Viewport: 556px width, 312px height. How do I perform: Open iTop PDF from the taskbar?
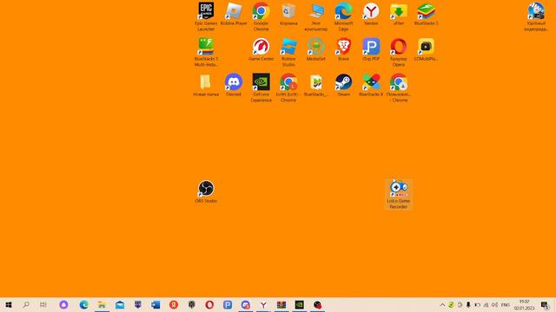coord(228,304)
